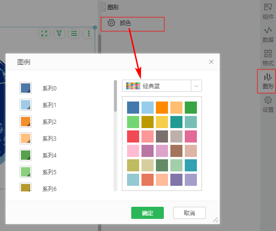Click the 系列3 label

pyautogui.click(x=49, y=139)
